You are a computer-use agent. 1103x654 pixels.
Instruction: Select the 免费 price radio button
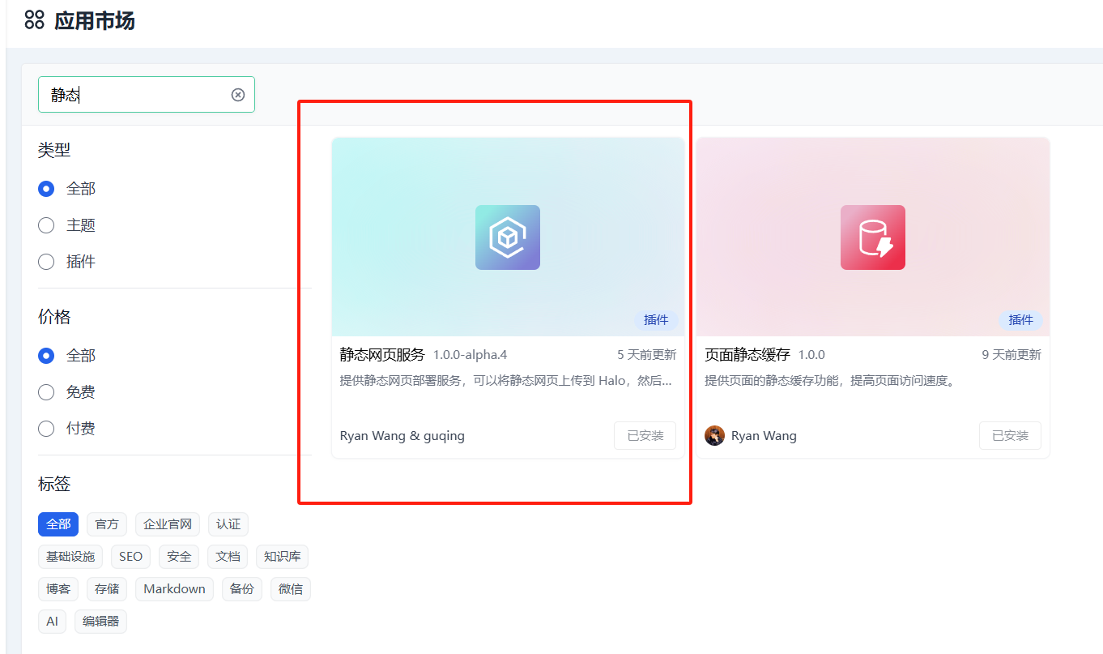pos(47,392)
